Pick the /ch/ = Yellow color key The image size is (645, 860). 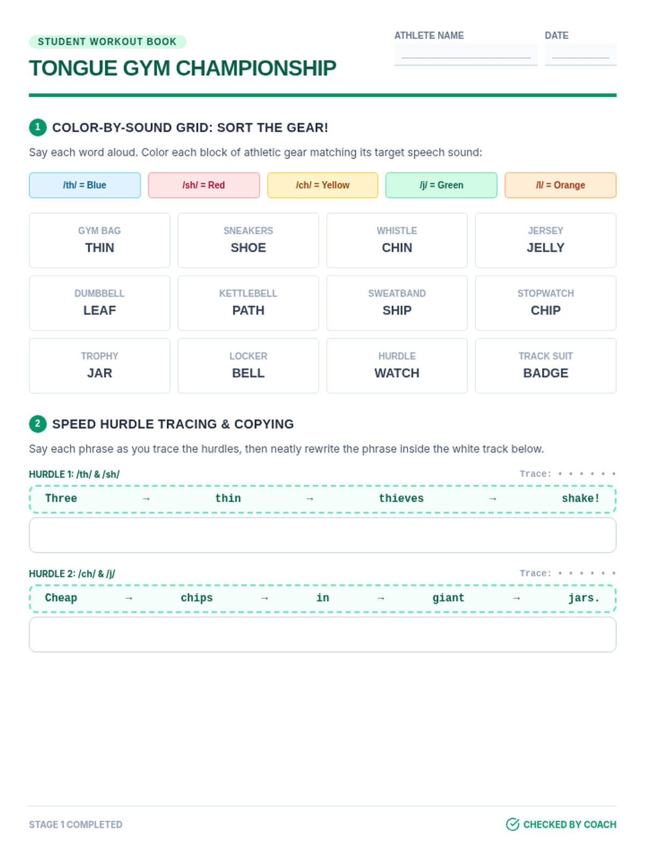(322, 185)
